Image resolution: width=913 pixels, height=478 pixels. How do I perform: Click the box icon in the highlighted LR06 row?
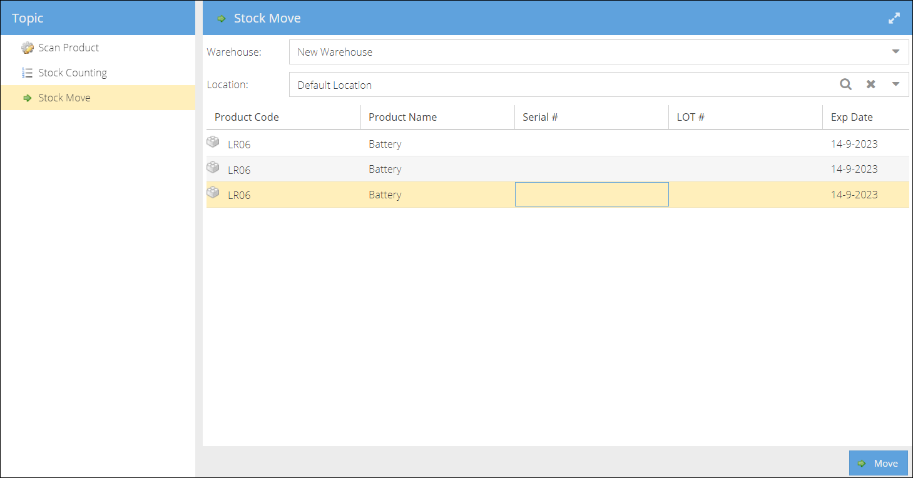tap(213, 193)
